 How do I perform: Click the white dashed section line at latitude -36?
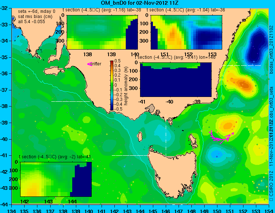[242, 65]
